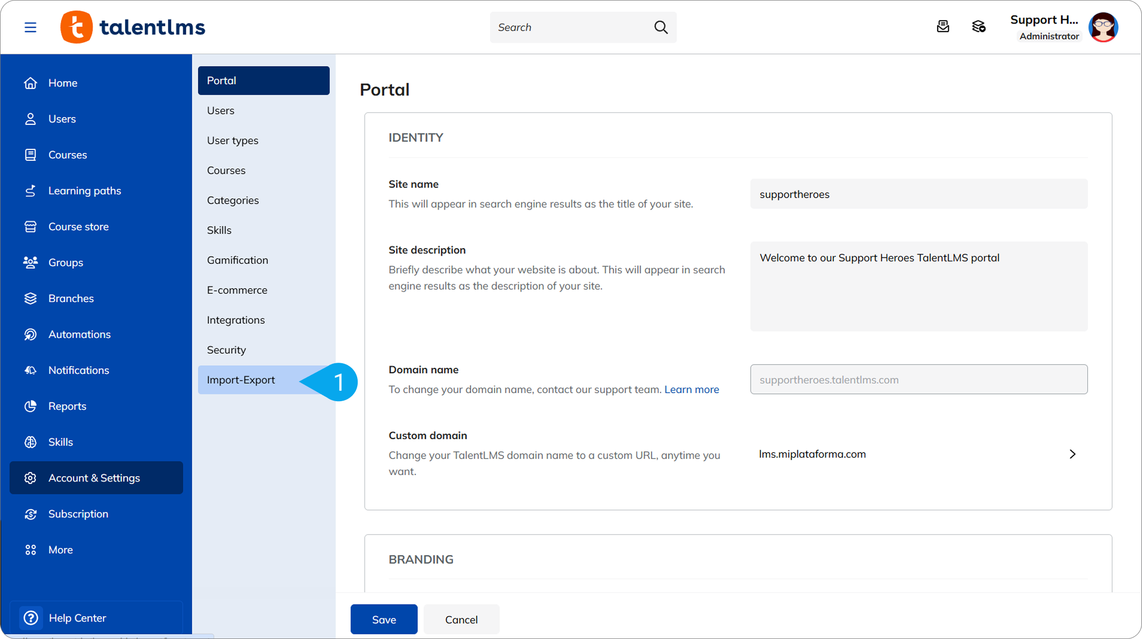This screenshot has height=639, width=1142.
Task: Click the Users person icon in main sidebar
Action: (x=30, y=119)
